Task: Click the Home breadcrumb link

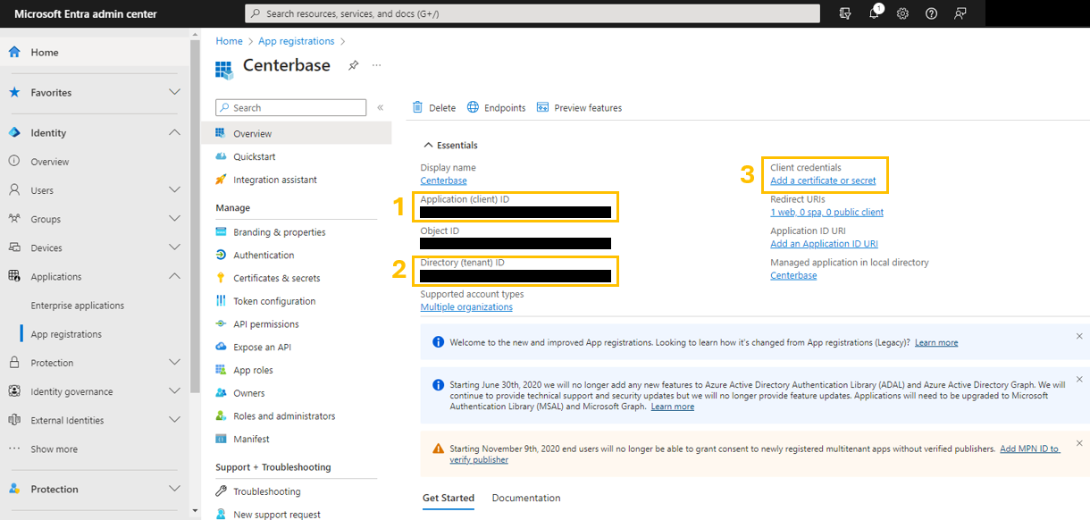Action: (229, 41)
